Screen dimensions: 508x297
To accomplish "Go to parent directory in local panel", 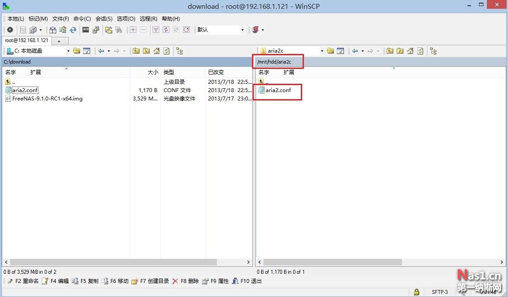I will point(136,51).
